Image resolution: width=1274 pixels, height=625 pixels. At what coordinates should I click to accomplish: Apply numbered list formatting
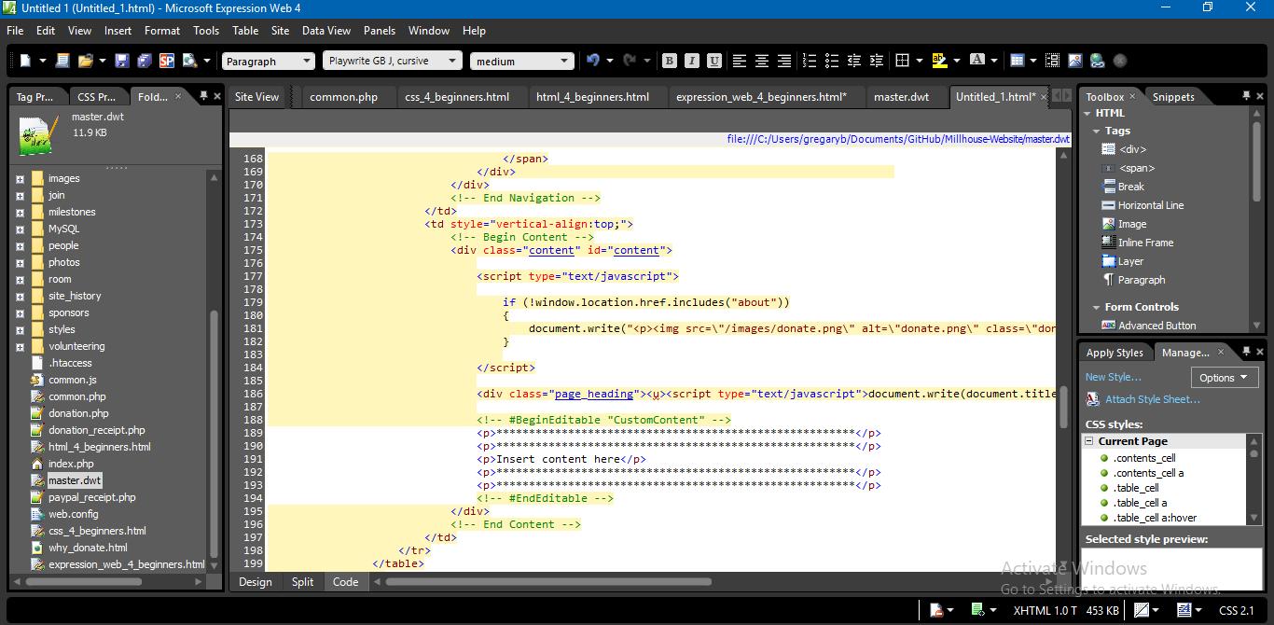coord(810,61)
